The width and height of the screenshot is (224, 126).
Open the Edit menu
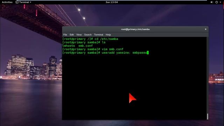coord(71,35)
